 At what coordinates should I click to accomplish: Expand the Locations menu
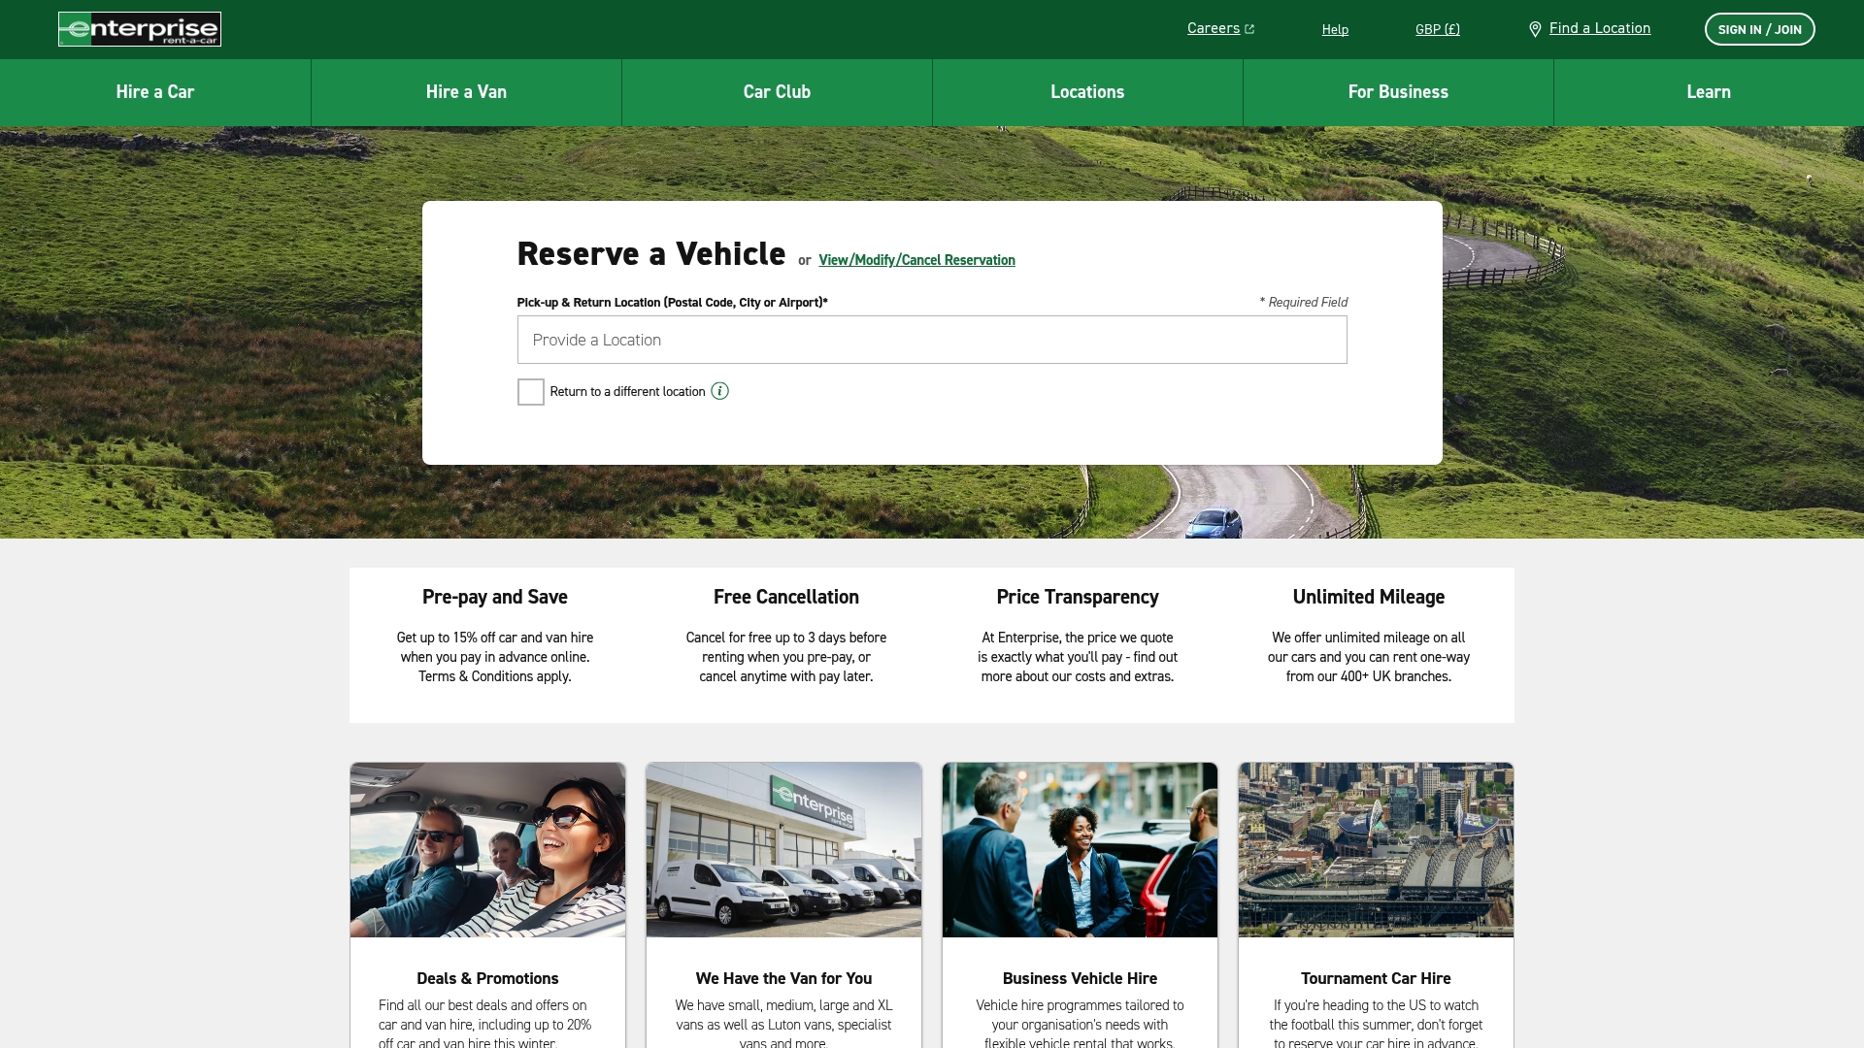point(1087,92)
